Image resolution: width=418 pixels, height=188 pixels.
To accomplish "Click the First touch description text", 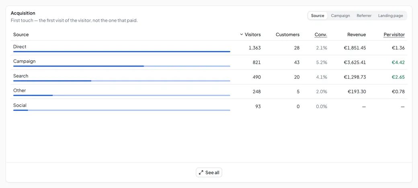I will coord(74,20).
